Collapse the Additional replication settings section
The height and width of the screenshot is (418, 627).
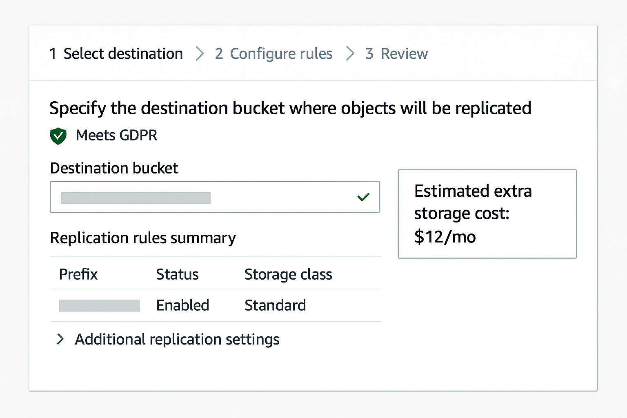click(x=177, y=339)
